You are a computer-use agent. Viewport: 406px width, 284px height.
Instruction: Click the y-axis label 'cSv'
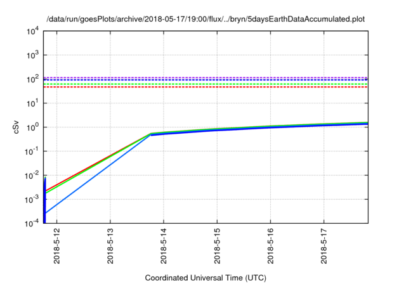[x=16, y=127]
